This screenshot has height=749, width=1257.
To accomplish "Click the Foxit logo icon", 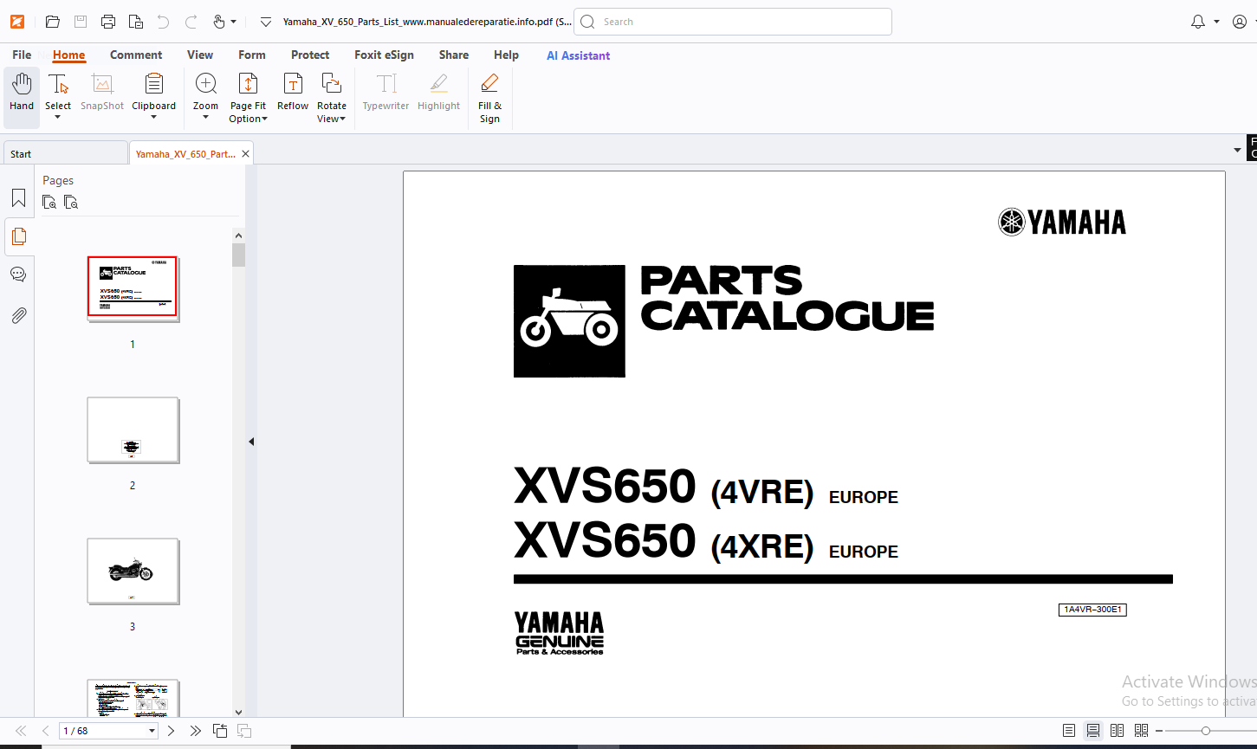I will [17, 22].
